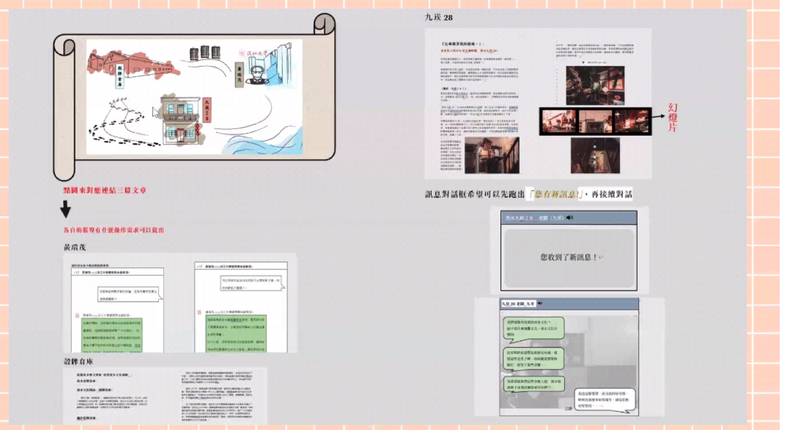Click the 殼牌倉庫 vertical label on warehouse
The height and width of the screenshot is (430, 785).
point(120,76)
